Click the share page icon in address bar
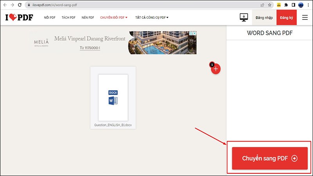 click(x=261, y=5)
